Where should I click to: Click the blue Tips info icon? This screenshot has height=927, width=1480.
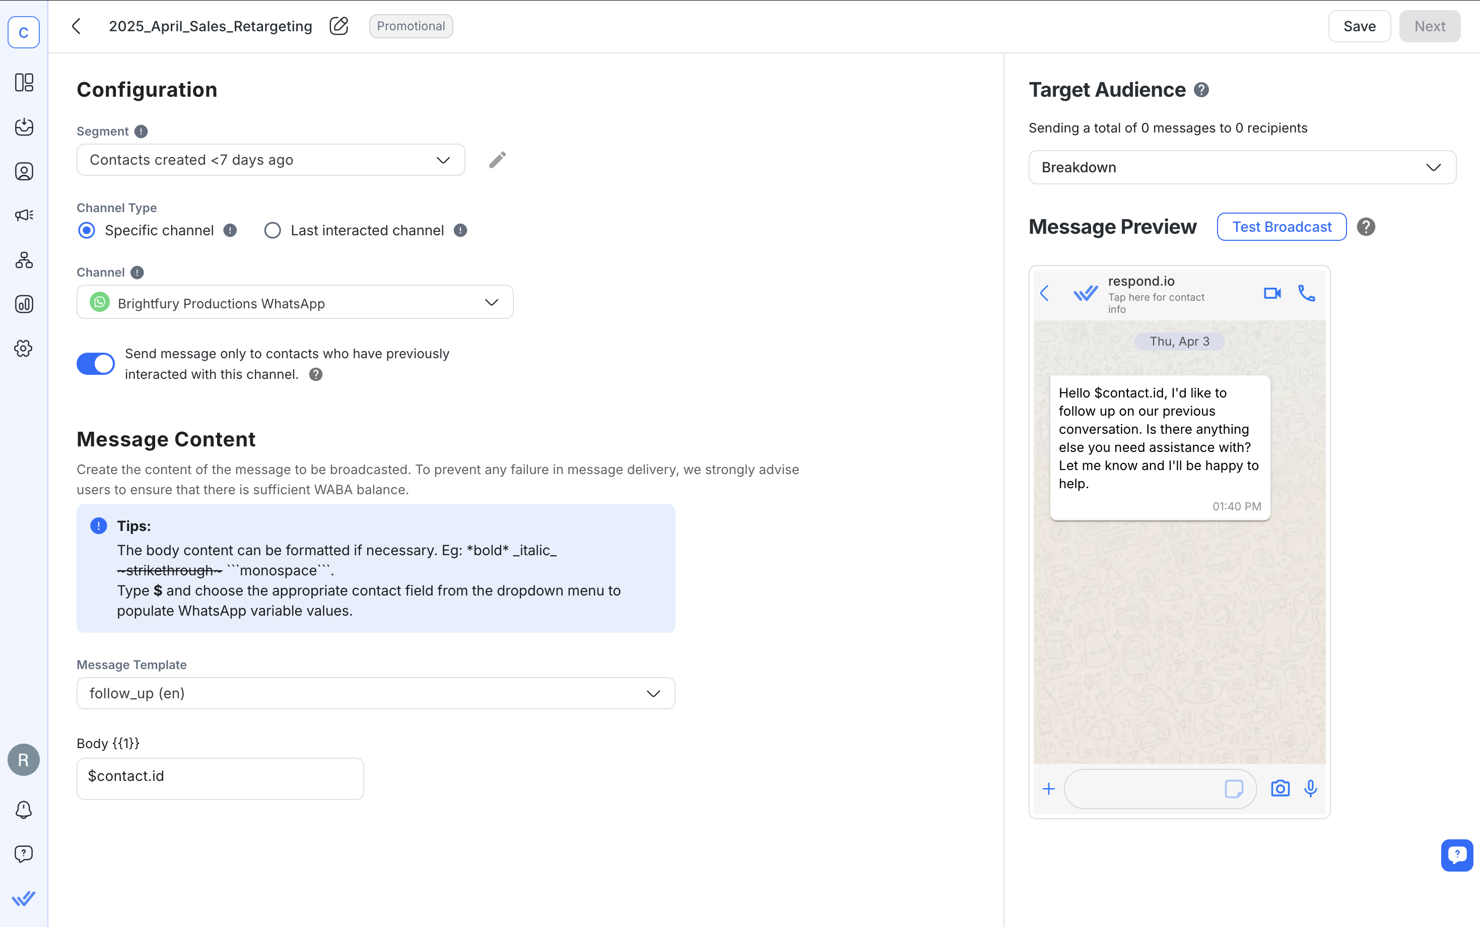[99, 526]
